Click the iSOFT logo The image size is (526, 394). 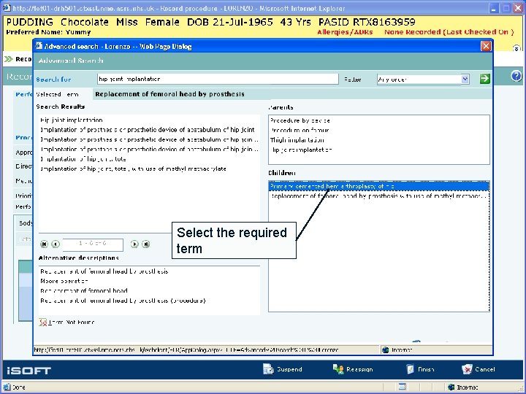point(28,371)
